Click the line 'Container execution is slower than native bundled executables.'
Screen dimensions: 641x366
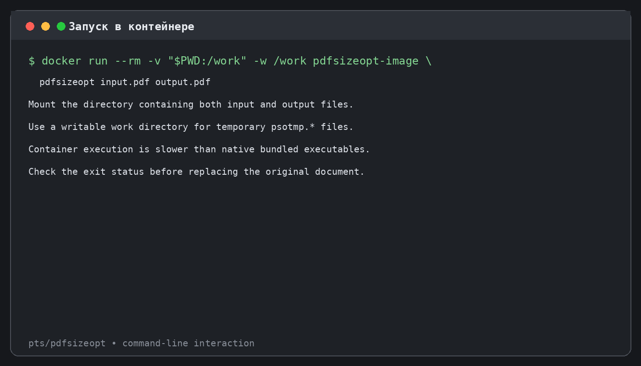199,149
